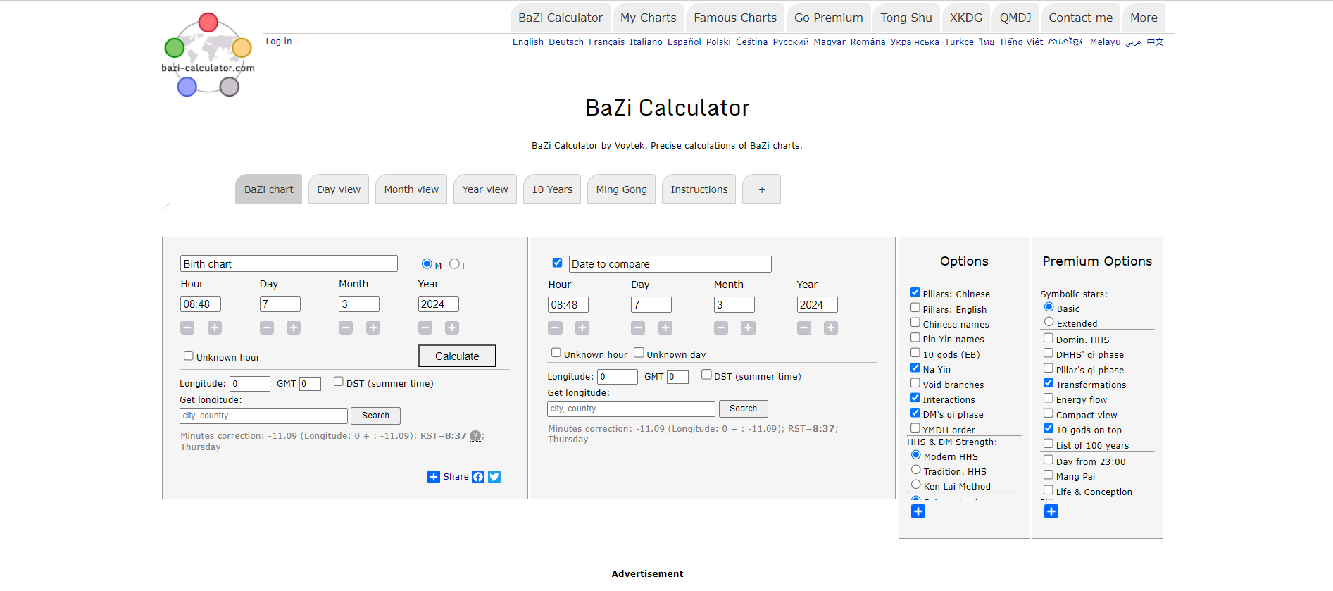
Task: Toggle Birth chart Unknown hour checkbox
Action: click(x=189, y=356)
